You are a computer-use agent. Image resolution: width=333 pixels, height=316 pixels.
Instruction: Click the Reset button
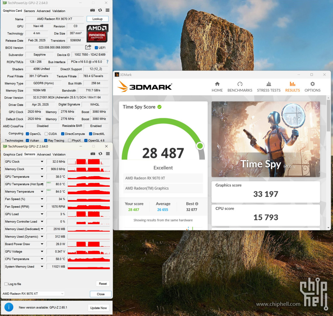tap(103, 284)
